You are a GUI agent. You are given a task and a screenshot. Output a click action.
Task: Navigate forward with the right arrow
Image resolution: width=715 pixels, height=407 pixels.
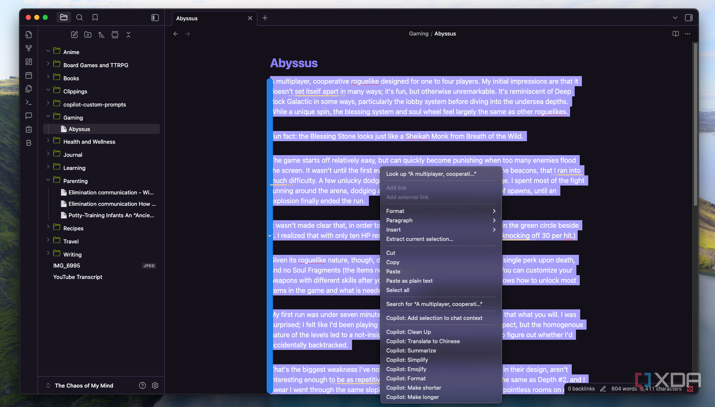click(188, 34)
